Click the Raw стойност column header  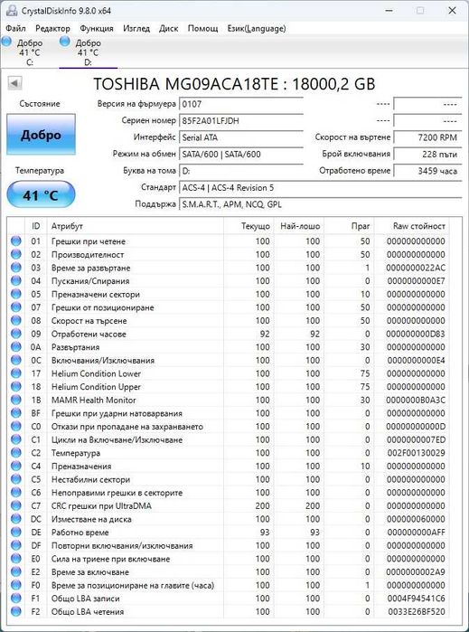411,226
